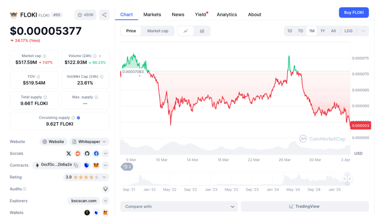
Task: Switch to the Markets tab
Action: [x=152, y=14]
